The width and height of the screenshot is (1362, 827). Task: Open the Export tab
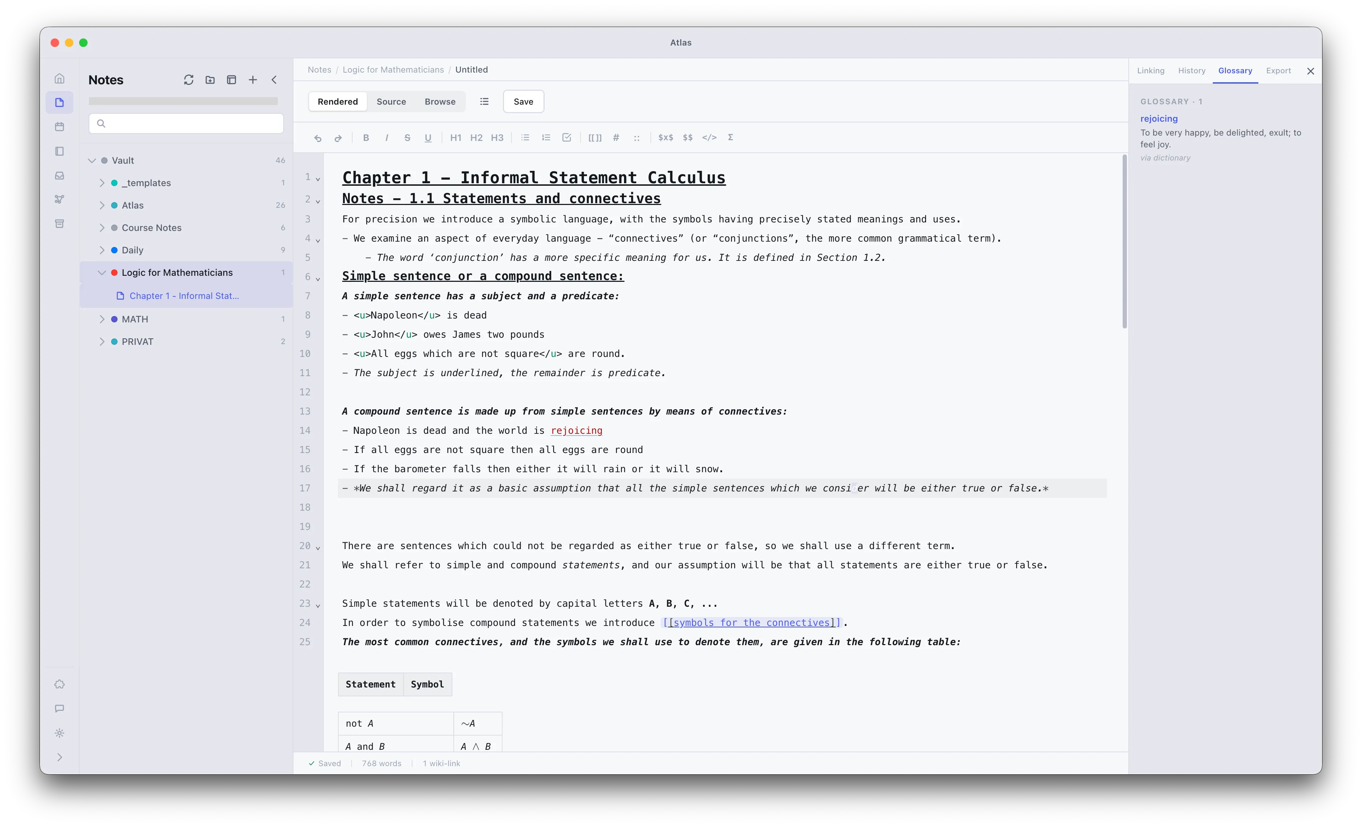(x=1279, y=71)
